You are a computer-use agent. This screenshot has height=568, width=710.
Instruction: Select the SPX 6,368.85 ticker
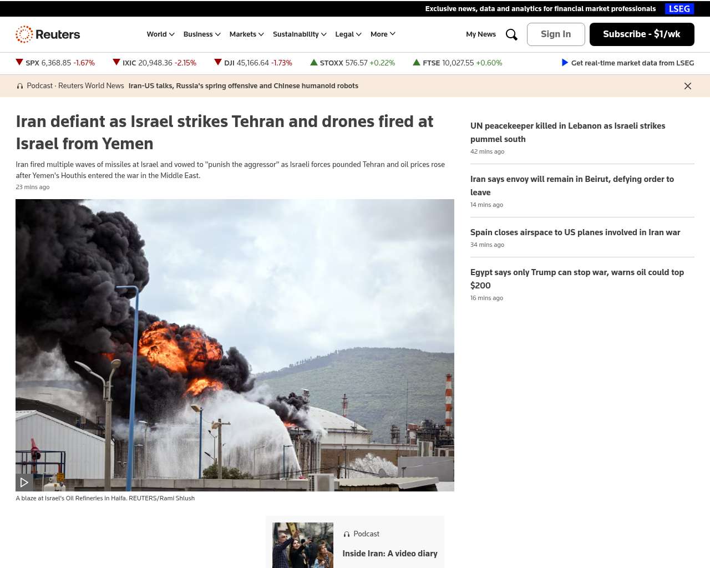pyautogui.click(x=55, y=63)
